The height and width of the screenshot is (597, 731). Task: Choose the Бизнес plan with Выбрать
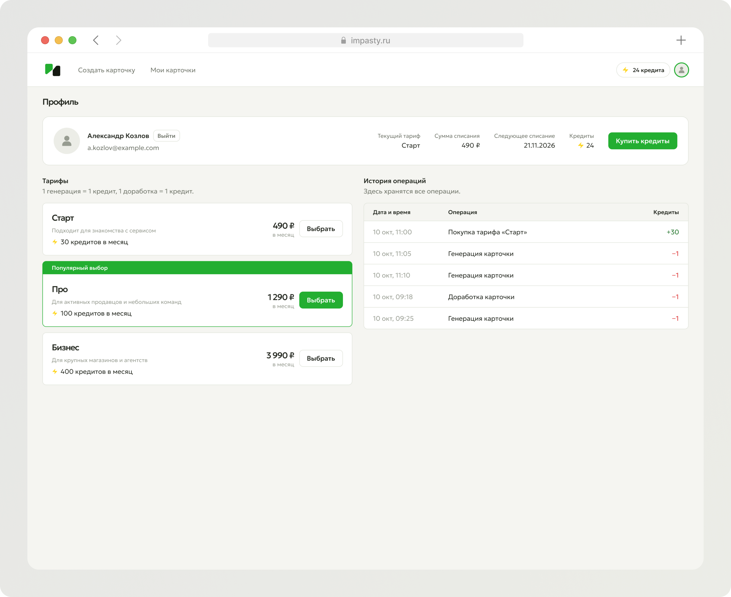click(x=321, y=358)
